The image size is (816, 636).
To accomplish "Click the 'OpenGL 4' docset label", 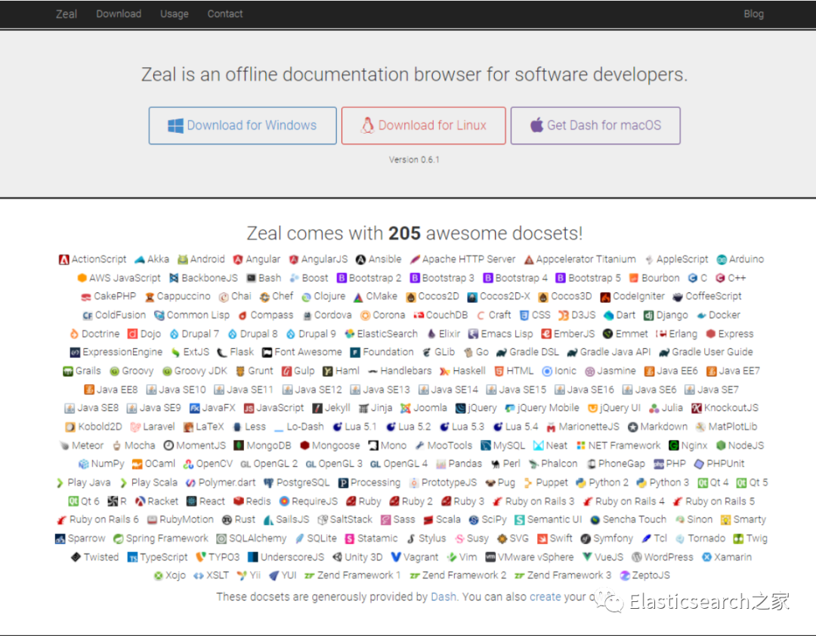I will click(x=406, y=465).
